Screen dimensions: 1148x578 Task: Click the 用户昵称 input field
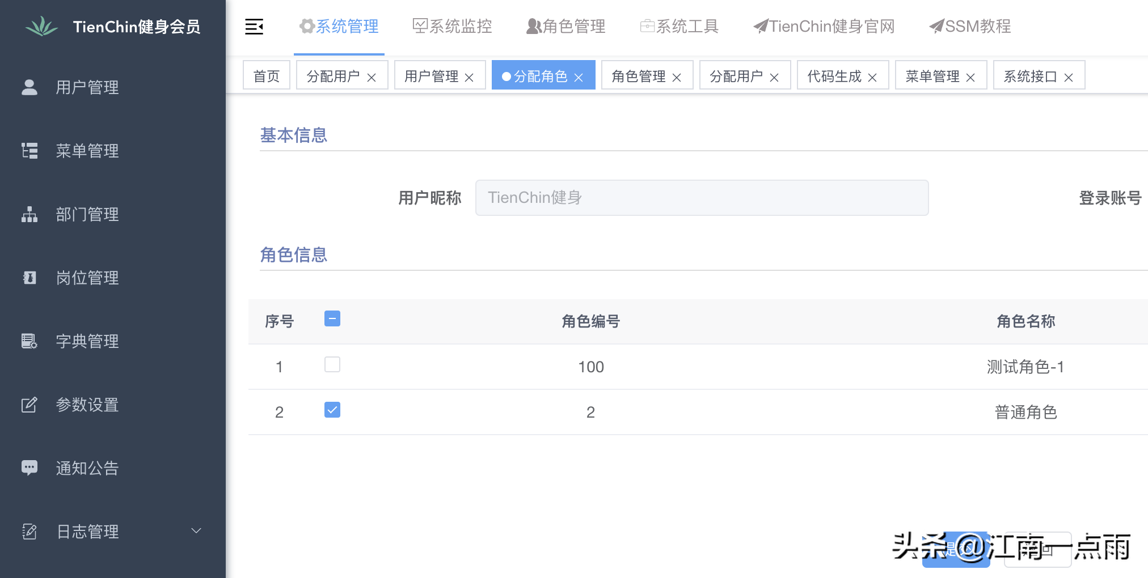(x=701, y=197)
